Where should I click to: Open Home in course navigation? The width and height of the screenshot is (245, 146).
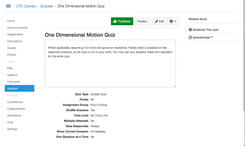click(x=11, y=21)
